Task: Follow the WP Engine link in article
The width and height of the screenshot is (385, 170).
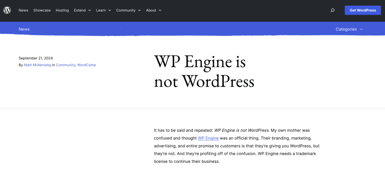Action: (x=208, y=138)
